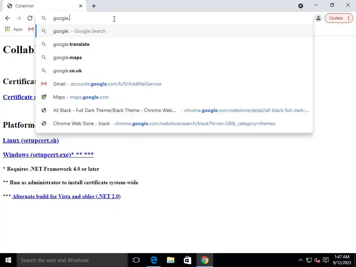Click the Chrome taskbar icon

pyautogui.click(x=204, y=260)
